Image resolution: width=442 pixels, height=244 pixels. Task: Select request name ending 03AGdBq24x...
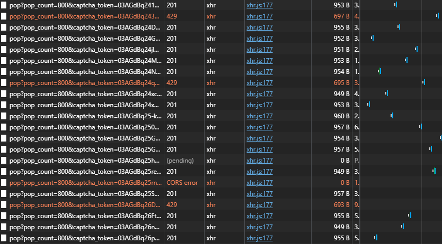(84, 105)
